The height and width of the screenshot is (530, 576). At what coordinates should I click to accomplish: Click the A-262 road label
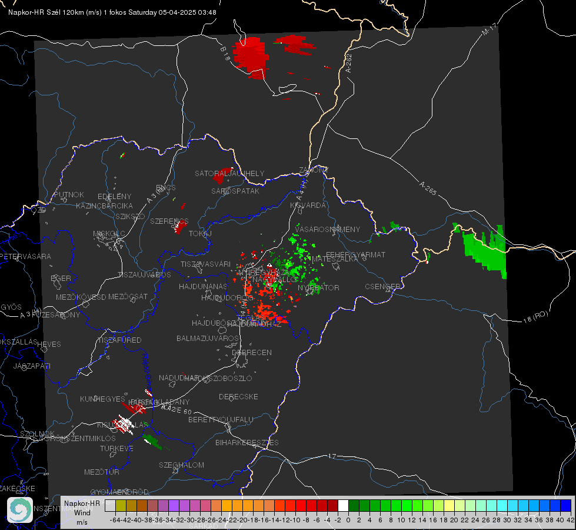[x=349, y=63]
